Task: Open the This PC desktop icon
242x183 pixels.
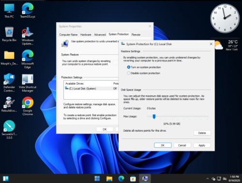Action: (x=9, y=11)
